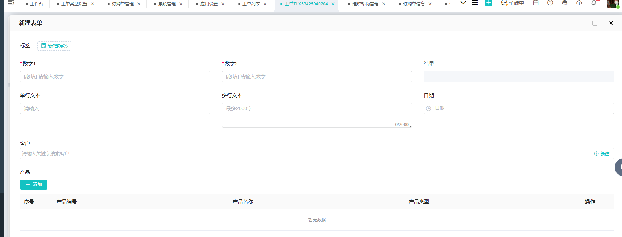Open the three-line tab list menu

click(475, 3)
